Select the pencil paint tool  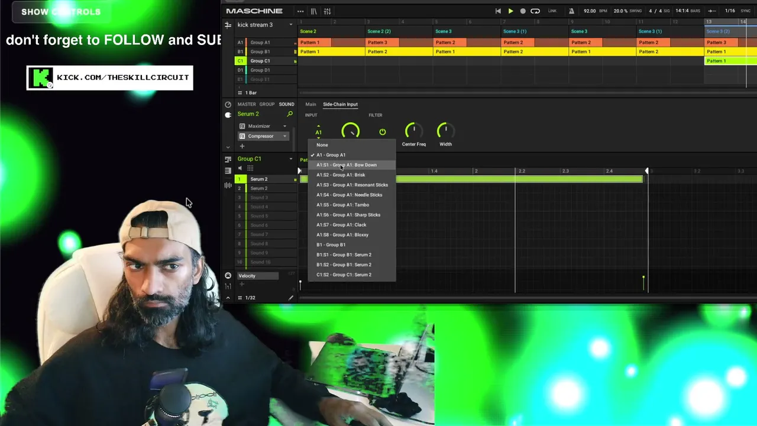(x=290, y=298)
